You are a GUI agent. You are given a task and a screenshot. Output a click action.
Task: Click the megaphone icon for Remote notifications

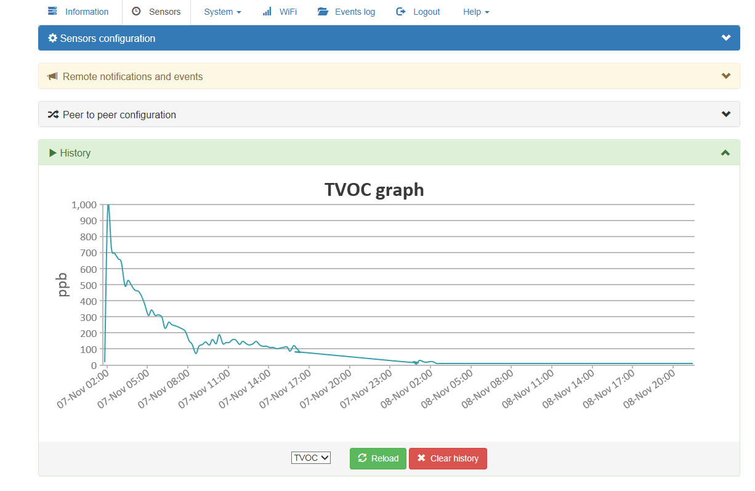[52, 76]
